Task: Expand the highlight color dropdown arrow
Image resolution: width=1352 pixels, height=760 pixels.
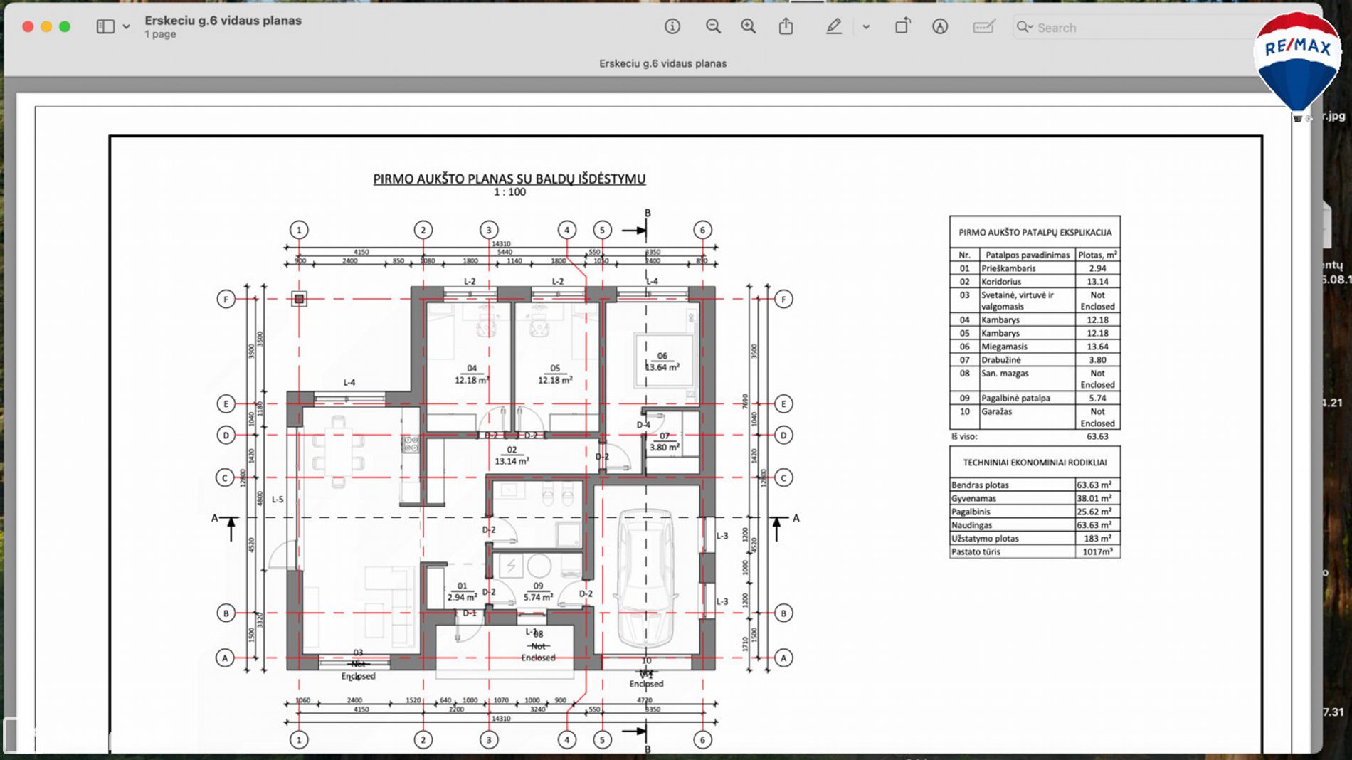Action: (866, 27)
